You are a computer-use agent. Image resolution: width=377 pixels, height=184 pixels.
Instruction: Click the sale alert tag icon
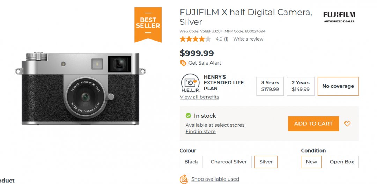tap(183, 63)
